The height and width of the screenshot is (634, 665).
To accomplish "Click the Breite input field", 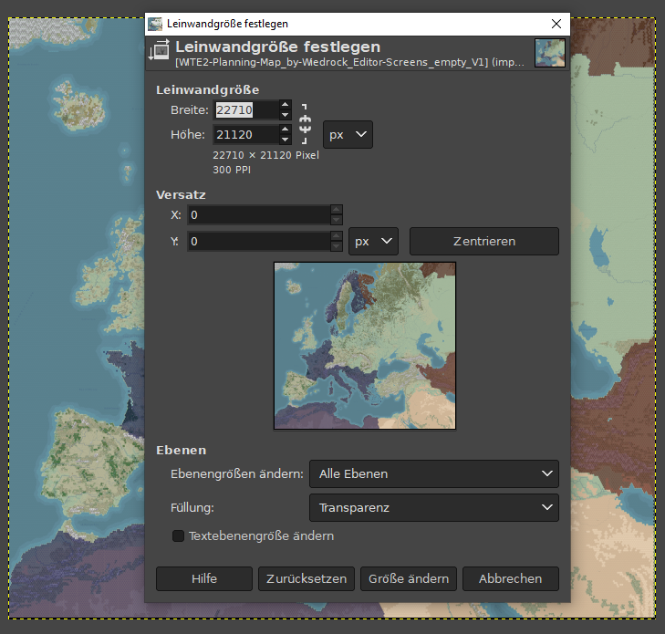I will 246,110.
